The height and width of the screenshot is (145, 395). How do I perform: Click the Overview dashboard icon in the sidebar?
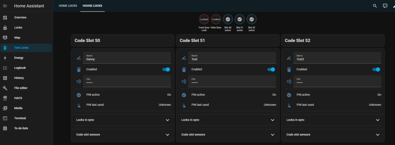pyautogui.click(x=5, y=17)
